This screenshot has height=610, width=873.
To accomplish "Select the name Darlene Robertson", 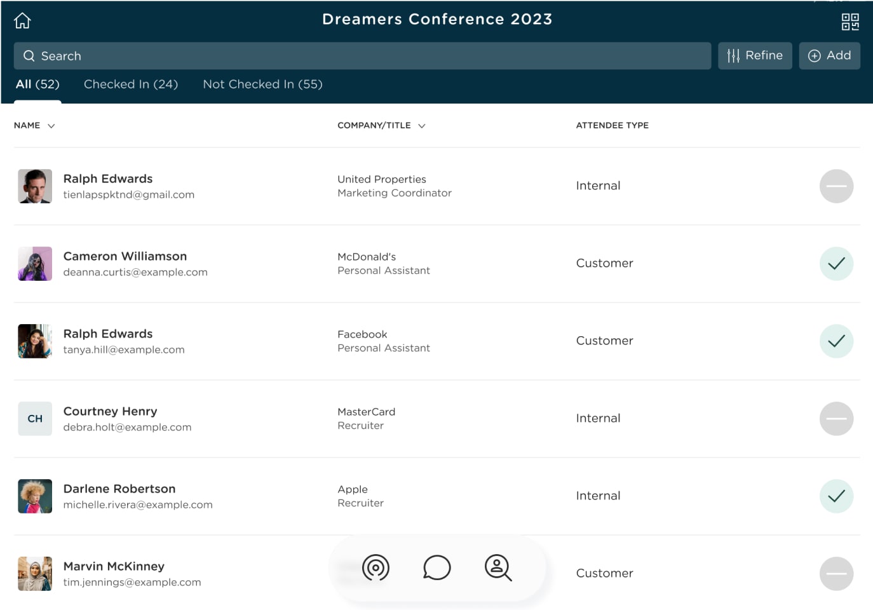I will pos(119,489).
